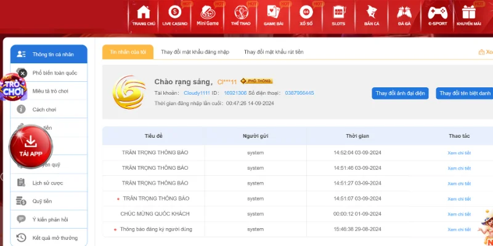Open Bắn Cá fishing games
Image resolution: width=493 pixels, height=246 pixels.
click(x=371, y=15)
